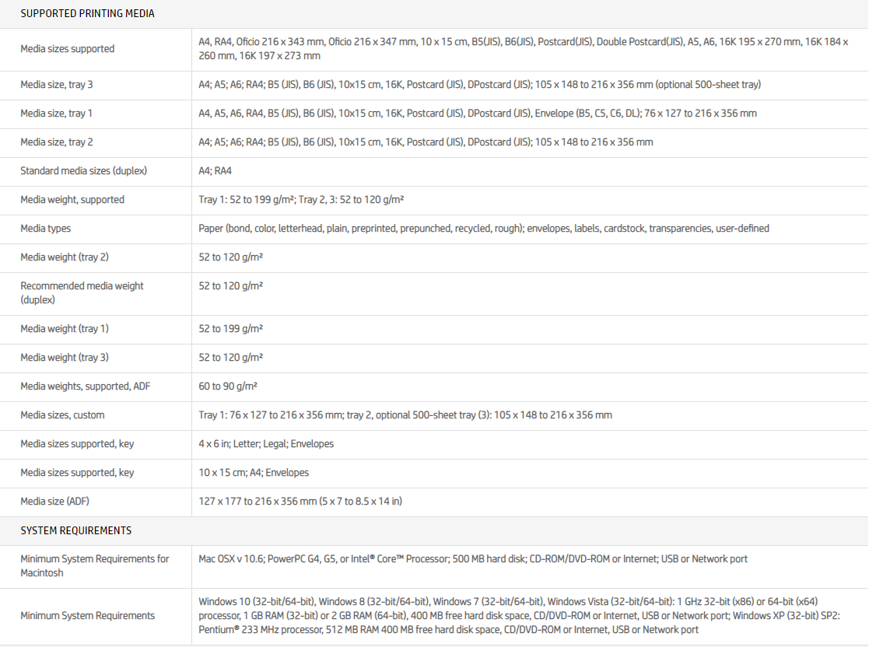
Task: Click the paper types description starting "Paper (bond"
Action: (483, 229)
